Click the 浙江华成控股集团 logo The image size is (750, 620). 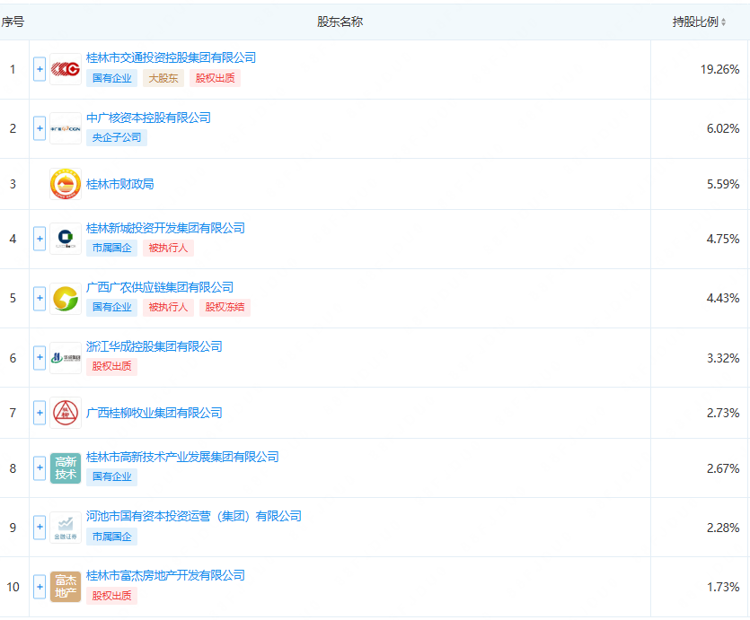pos(66,358)
